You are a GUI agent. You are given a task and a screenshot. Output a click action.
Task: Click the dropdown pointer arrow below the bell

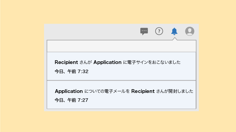[x=174, y=39]
